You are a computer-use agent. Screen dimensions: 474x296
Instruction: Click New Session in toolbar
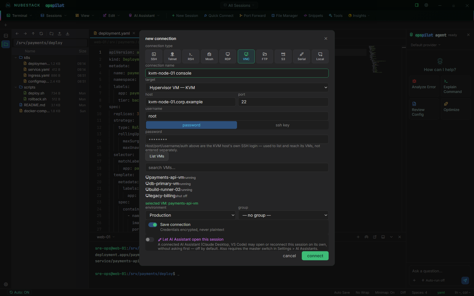185,16
